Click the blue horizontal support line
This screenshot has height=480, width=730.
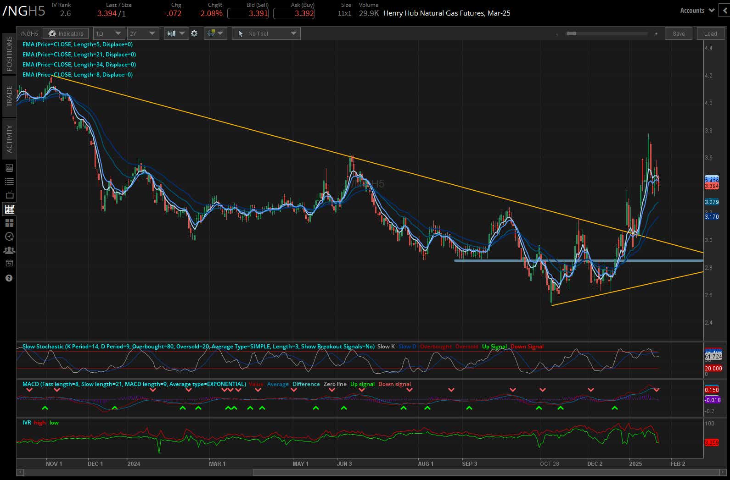pos(578,260)
